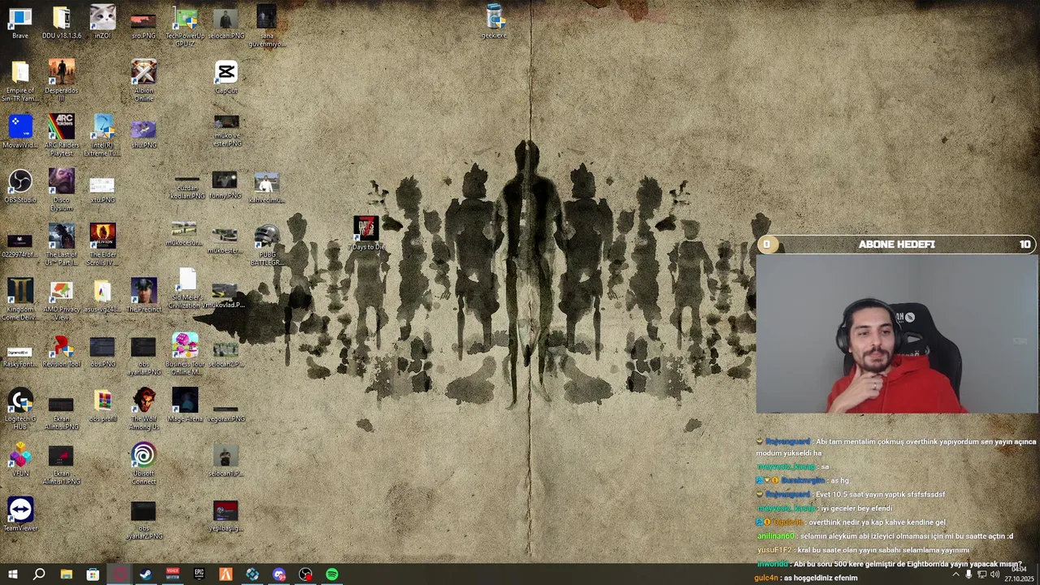Open Microsoft Store on the taskbar

tap(93, 574)
